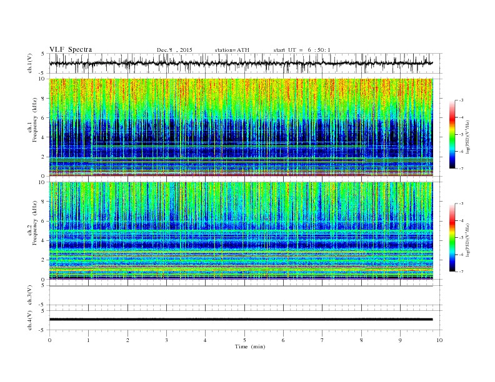The height and width of the screenshot is (382, 495).
Task: Click the "10" tick on the time axis
Action: (439, 340)
